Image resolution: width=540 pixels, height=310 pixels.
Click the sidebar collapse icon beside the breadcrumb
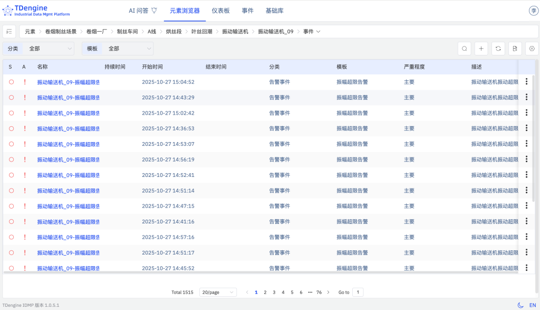pos(9,31)
